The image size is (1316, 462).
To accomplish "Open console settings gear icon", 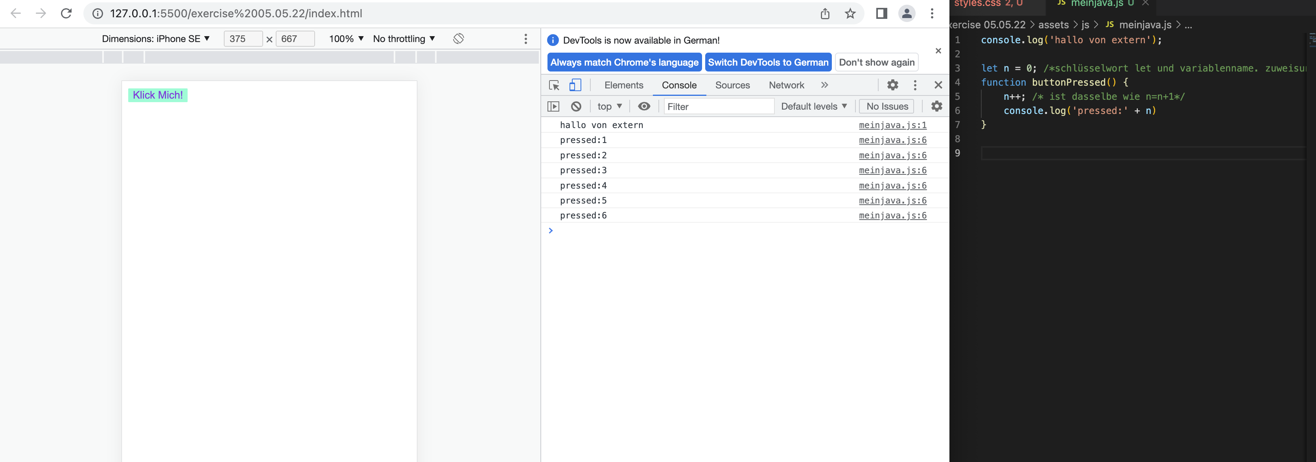I will (x=936, y=106).
